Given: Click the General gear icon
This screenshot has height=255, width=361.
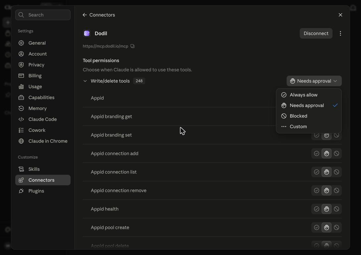Looking at the screenshot, I should click(x=21, y=43).
